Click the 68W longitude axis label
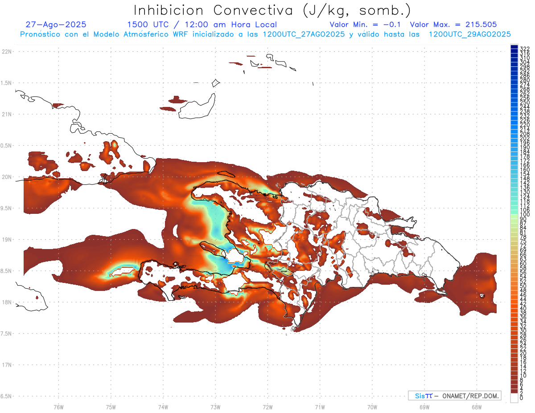Viewport: 535px width, 413px height. tap(477, 407)
